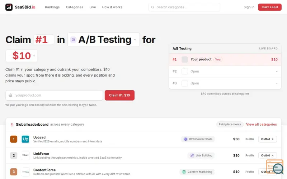Click the SaaSBid.io logo icon

[9, 7]
